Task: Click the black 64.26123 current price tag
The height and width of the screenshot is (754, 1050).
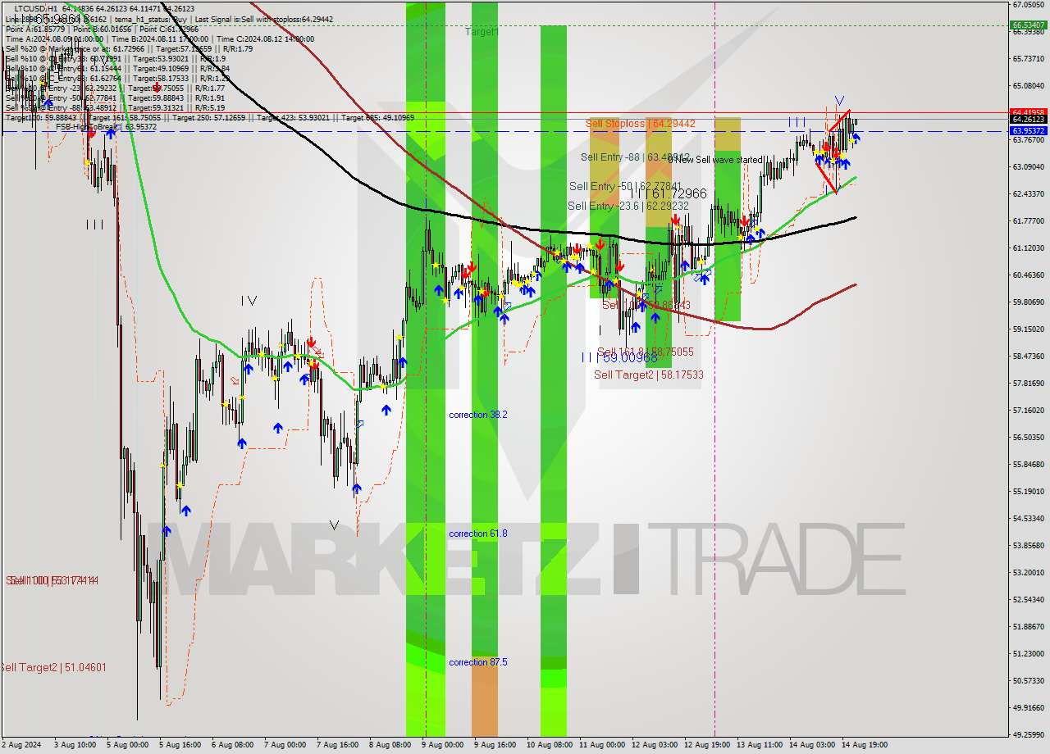Action: coord(1028,120)
